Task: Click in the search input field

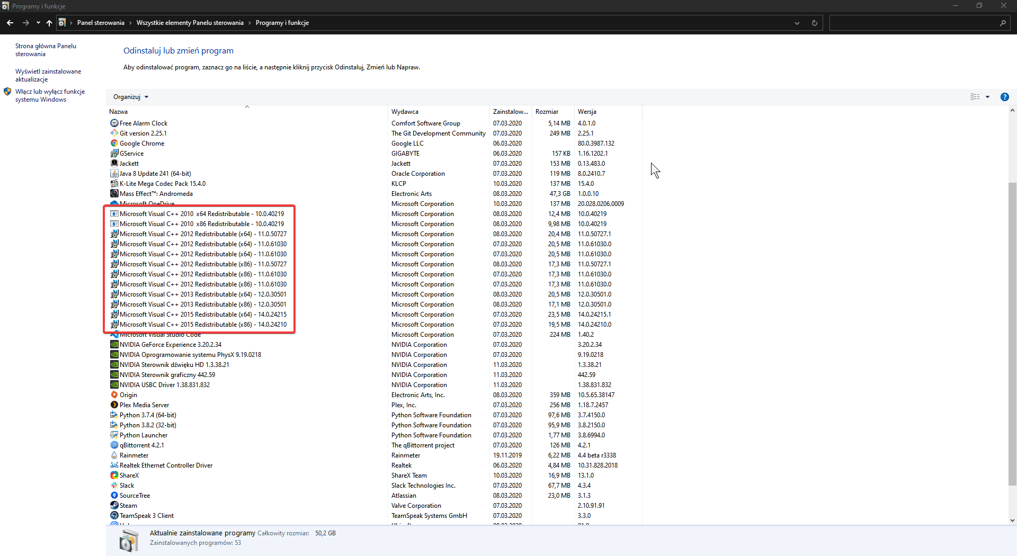Action: 913,23
